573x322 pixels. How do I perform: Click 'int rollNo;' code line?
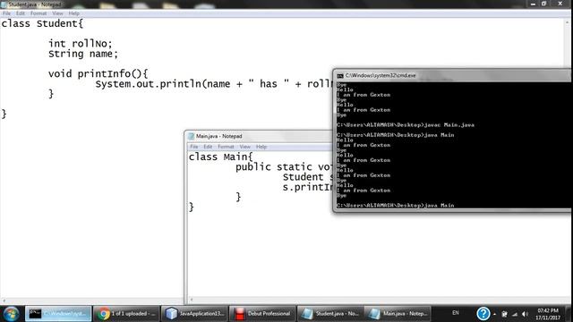[x=81, y=44]
